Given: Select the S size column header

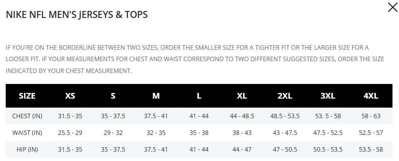Looking at the screenshot, I should pyautogui.click(x=113, y=96).
